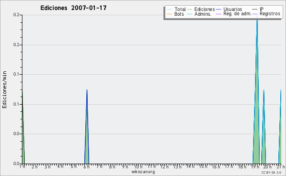286x176 pixels.
Task: Click the 'Registros' legend label
Action: pyautogui.click(x=270, y=14)
